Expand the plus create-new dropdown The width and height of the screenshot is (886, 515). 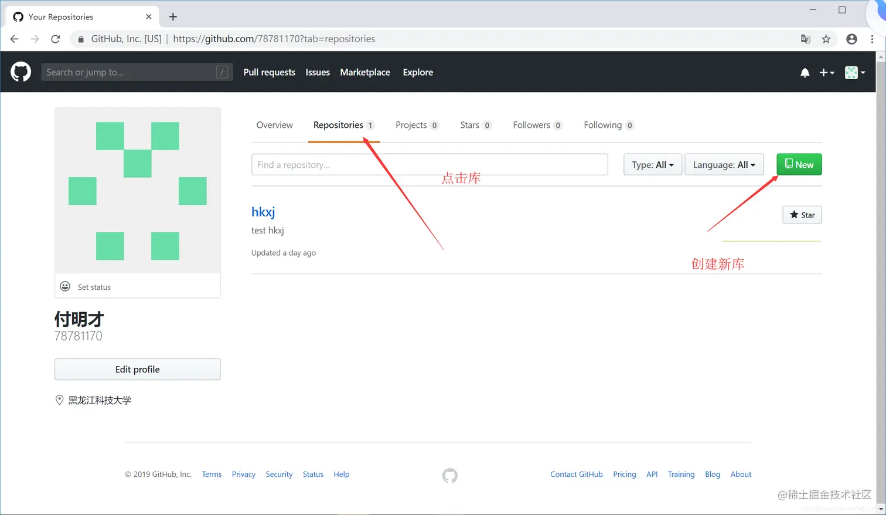[826, 73]
